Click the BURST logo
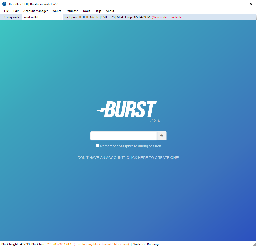257x247 pixels. pos(126,109)
